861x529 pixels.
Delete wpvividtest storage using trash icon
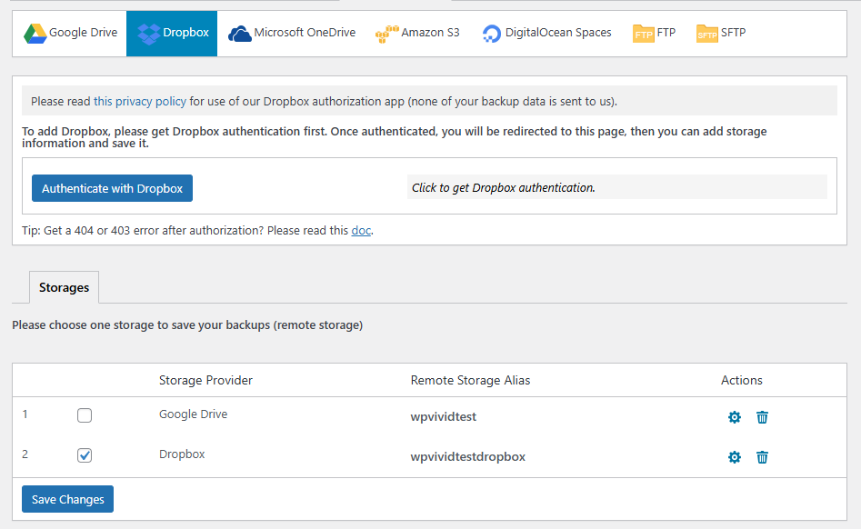tap(762, 417)
